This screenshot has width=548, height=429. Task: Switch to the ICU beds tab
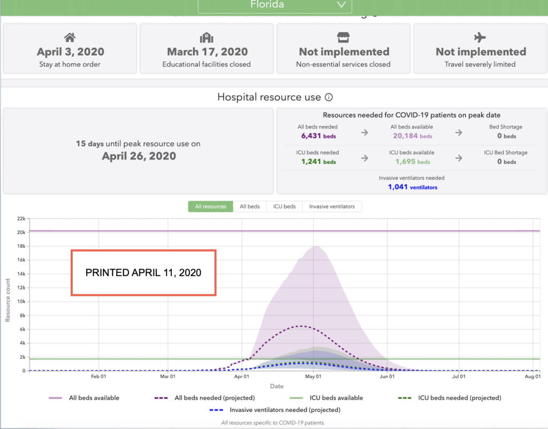[284, 206]
